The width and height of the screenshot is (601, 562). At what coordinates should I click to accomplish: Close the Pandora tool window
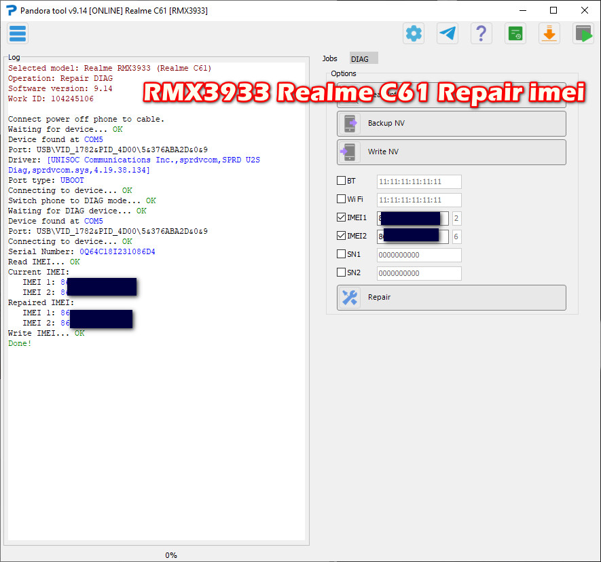pyautogui.click(x=585, y=10)
